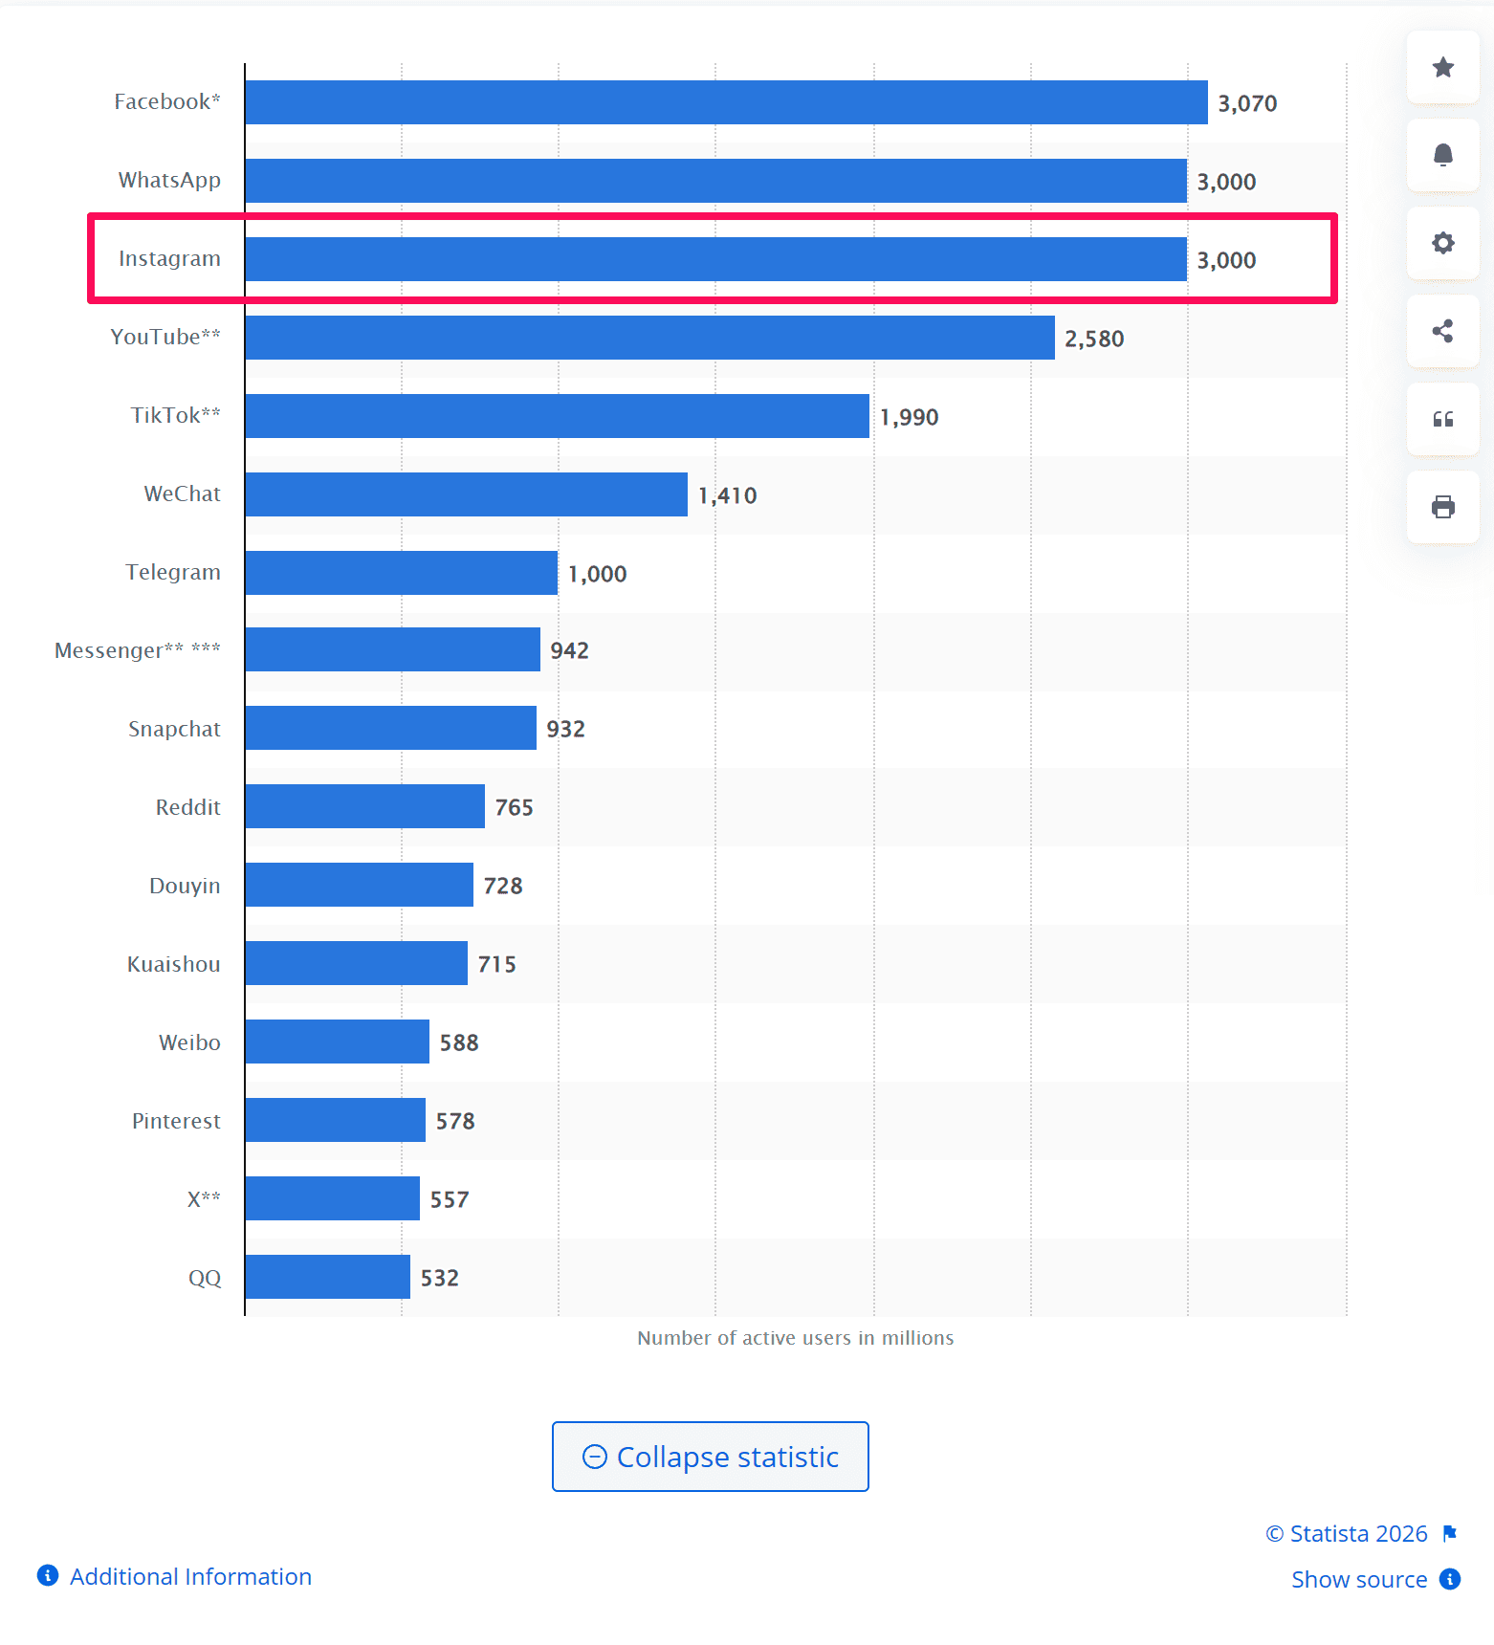This screenshot has height=1645, width=1494.
Task: Click the WhatsApp label on the axis
Action: (x=169, y=180)
